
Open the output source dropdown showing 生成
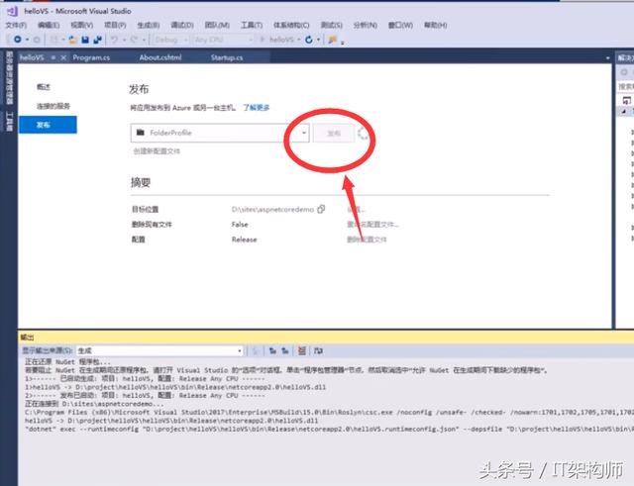159,350
